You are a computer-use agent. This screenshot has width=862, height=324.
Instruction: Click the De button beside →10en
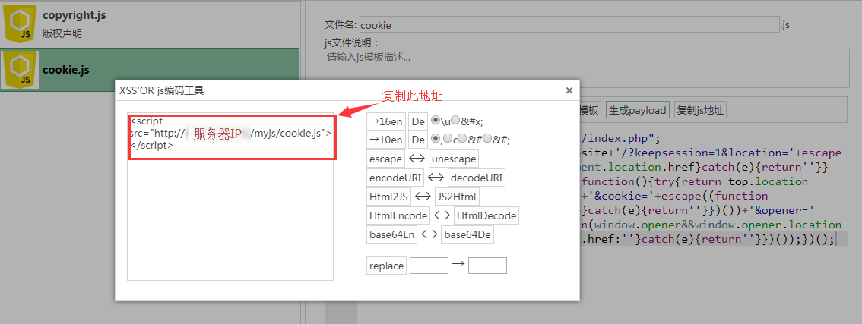(x=418, y=140)
